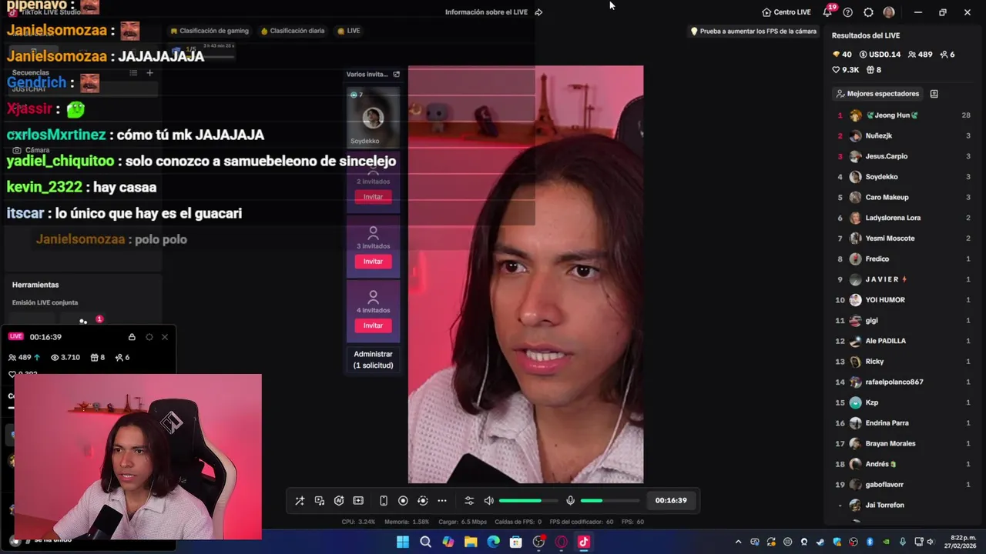986x554 pixels.
Task: Lock the floating LIVE stats widget
Action: [x=132, y=337]
